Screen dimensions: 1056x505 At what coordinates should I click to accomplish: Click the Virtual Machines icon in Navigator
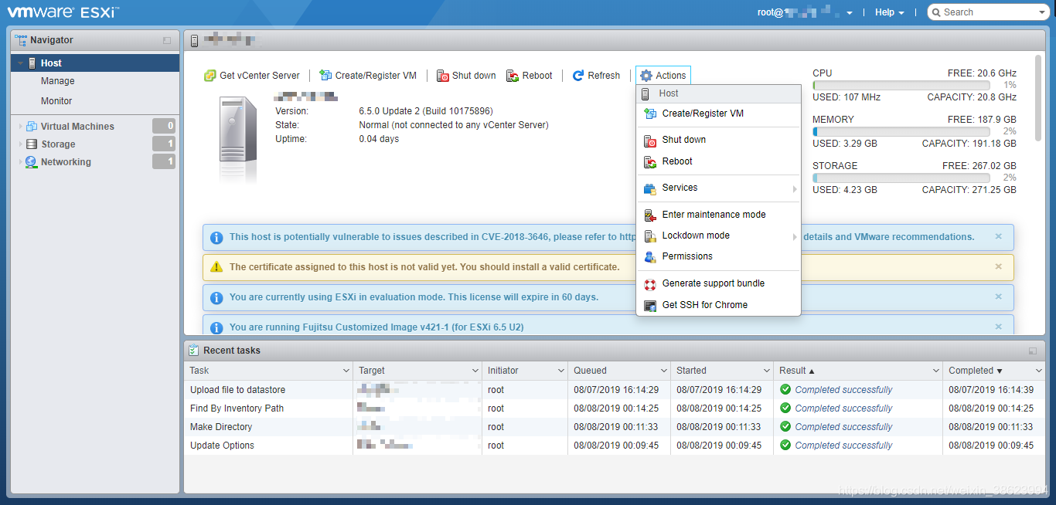(x=32, y=127)
